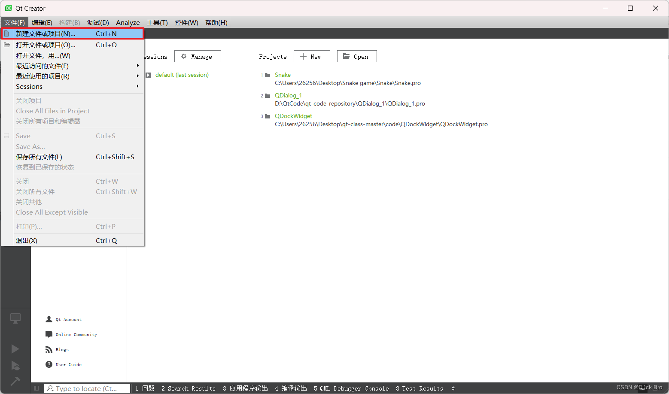Image resolution: width=669 pixels, height=394 pixels.
Task: Open the Snake project link
Action: (283, 75)
